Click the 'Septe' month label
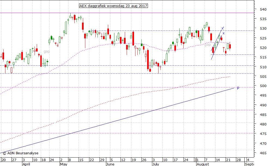The height and width of the screenshot is (166, 267). [250, 164]
